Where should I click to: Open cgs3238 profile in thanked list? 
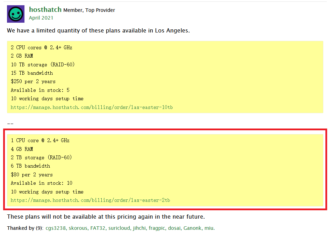[56, 228]
